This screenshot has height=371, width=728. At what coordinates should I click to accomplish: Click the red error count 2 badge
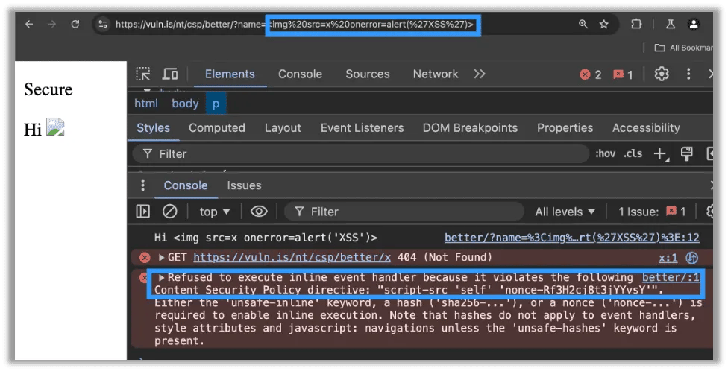pyautogui.click(x=591, y=74)
